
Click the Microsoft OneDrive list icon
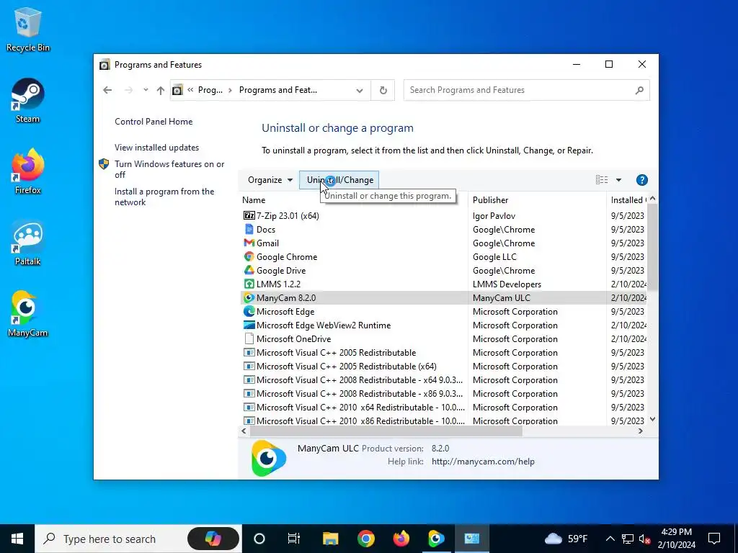(x=249, y=338)
